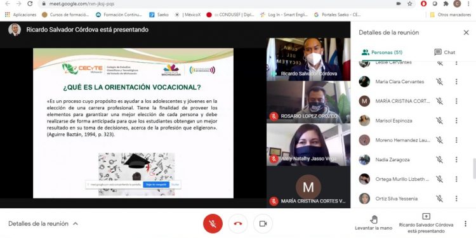Switch to the Personas (51) tab
476x238 pixels.
382,52
